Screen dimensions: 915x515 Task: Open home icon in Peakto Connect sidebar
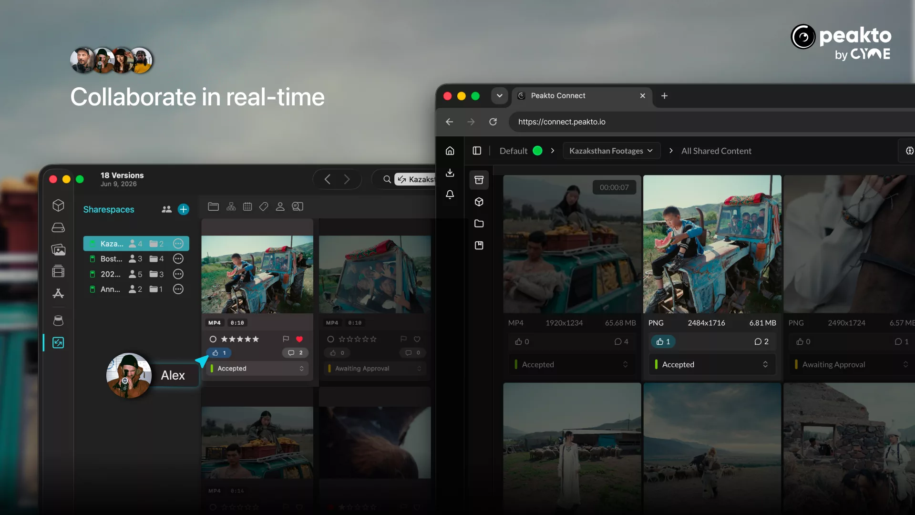(450, 151)
